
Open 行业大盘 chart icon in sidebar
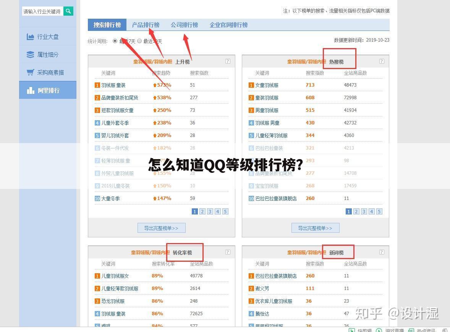31,37
